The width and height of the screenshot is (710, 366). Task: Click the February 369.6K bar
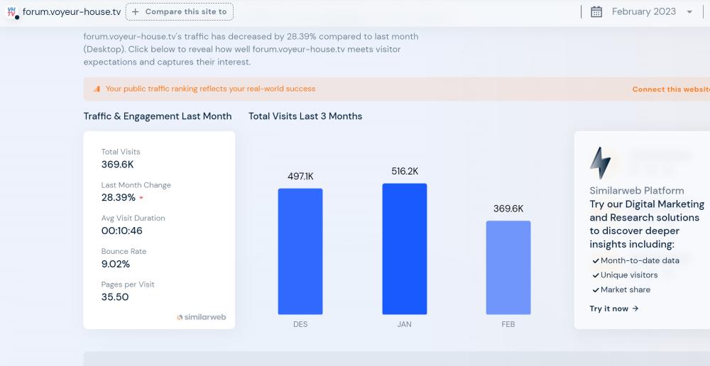(x=508, y=267)
